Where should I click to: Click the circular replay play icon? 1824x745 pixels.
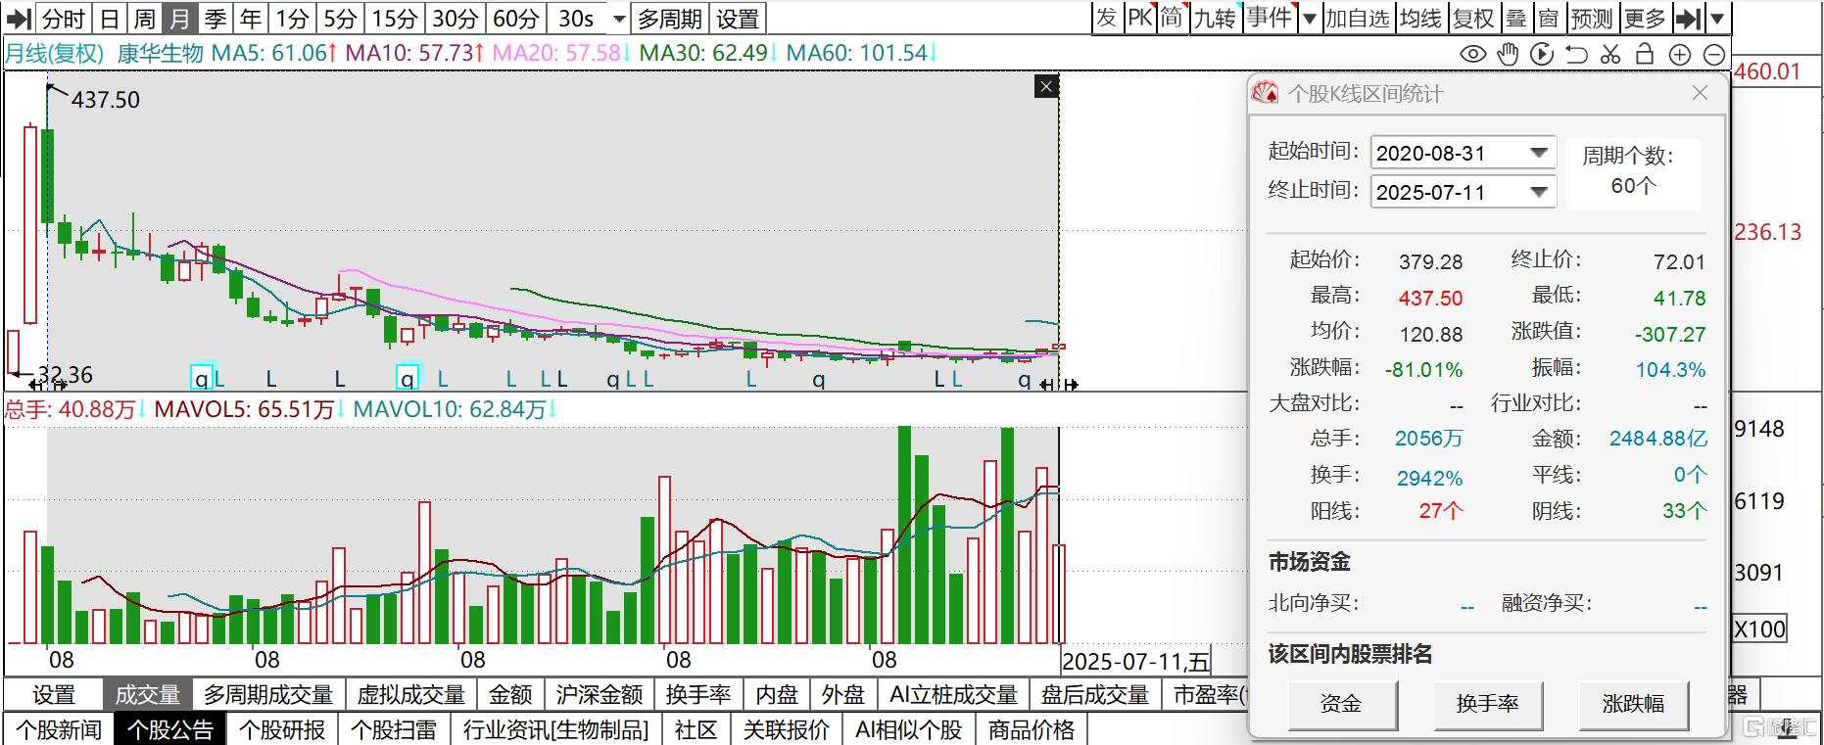point(1542,55)
